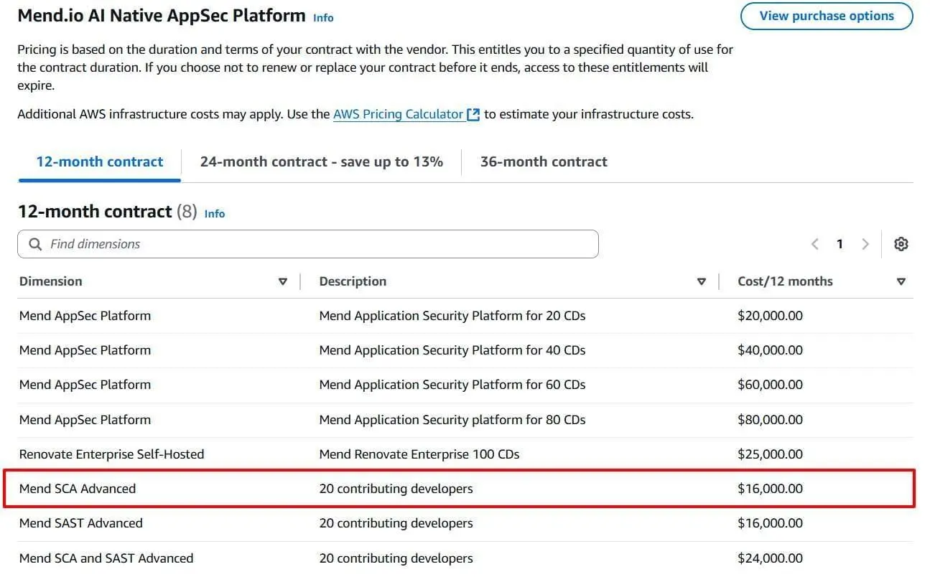Click 12-month contract (8) heading
Screen dimensions: 930x577
coord(107,212)
